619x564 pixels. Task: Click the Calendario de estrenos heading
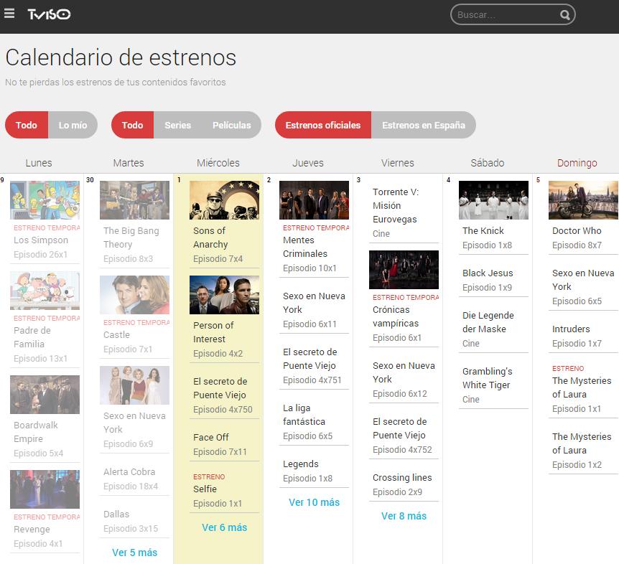pos(121,57)
